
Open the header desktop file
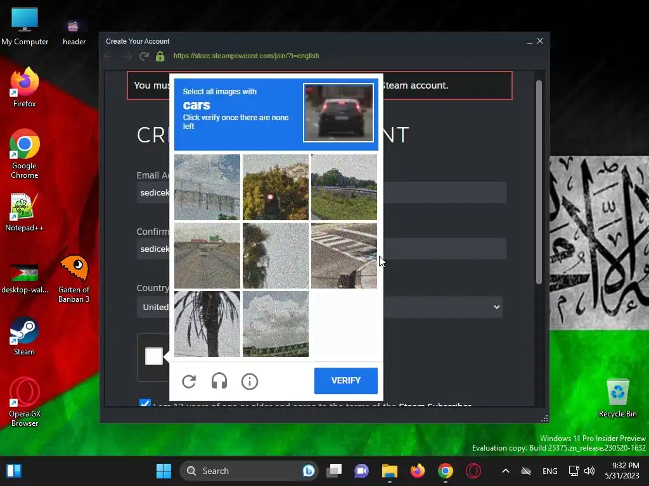click(74, 33)
